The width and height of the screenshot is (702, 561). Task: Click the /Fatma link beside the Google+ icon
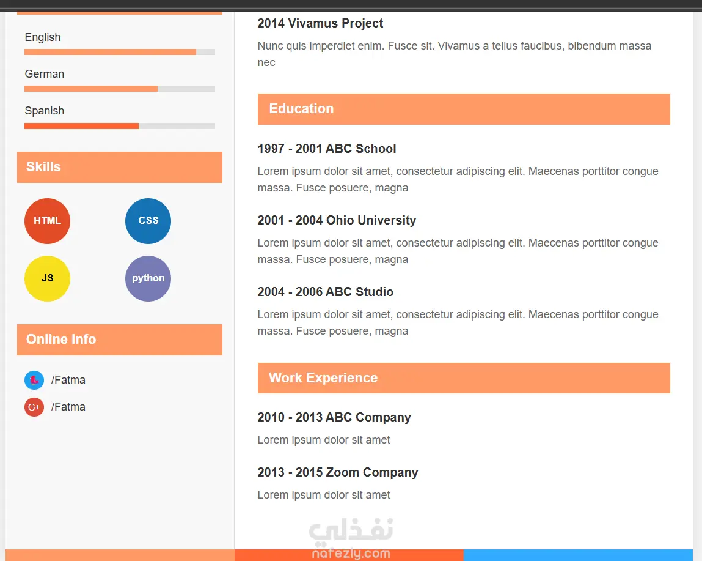68,407
